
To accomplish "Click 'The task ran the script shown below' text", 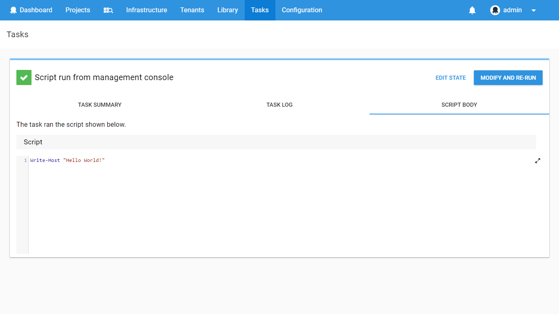I will point(71,124).
